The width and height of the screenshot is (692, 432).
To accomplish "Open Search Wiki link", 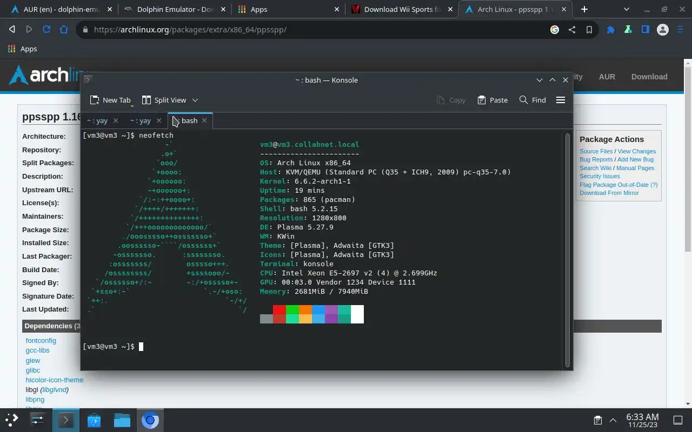I will coord(596,168).
